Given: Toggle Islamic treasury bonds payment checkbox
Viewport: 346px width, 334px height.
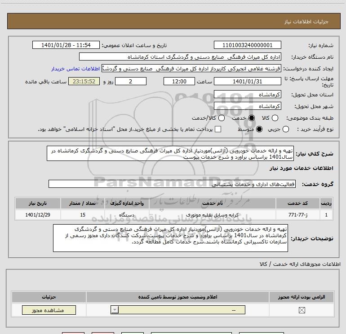Looking at the screenshot, I should click(x=218, y=129).
